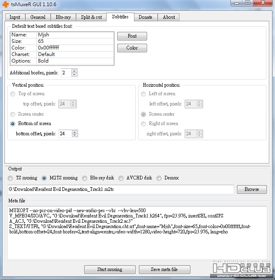Click the tsMuxeR app icon in the title bar

5,4
